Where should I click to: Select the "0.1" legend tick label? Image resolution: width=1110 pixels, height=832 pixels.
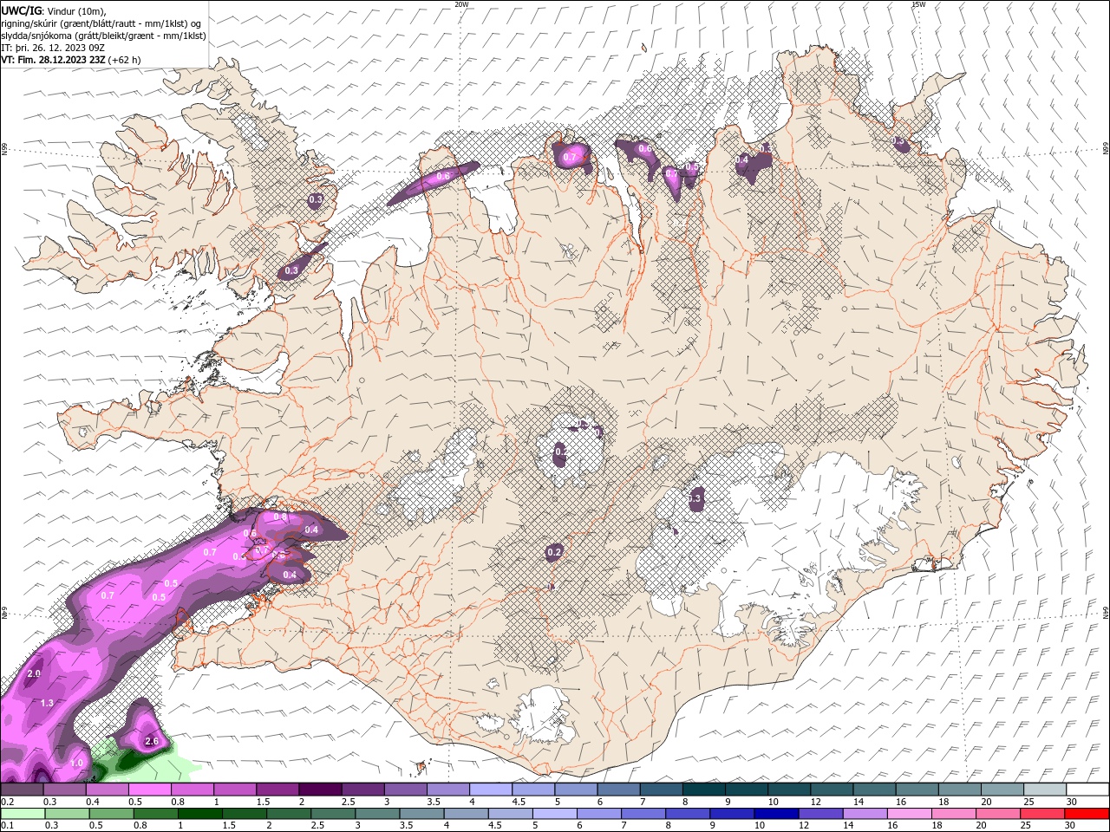(7, 826)
